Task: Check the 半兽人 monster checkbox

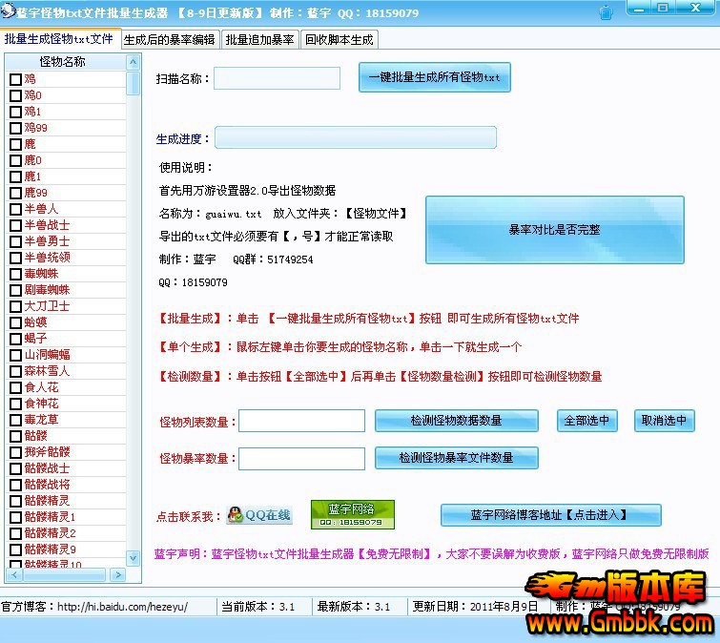Action: pyautogui.click(x=15, y=210)
